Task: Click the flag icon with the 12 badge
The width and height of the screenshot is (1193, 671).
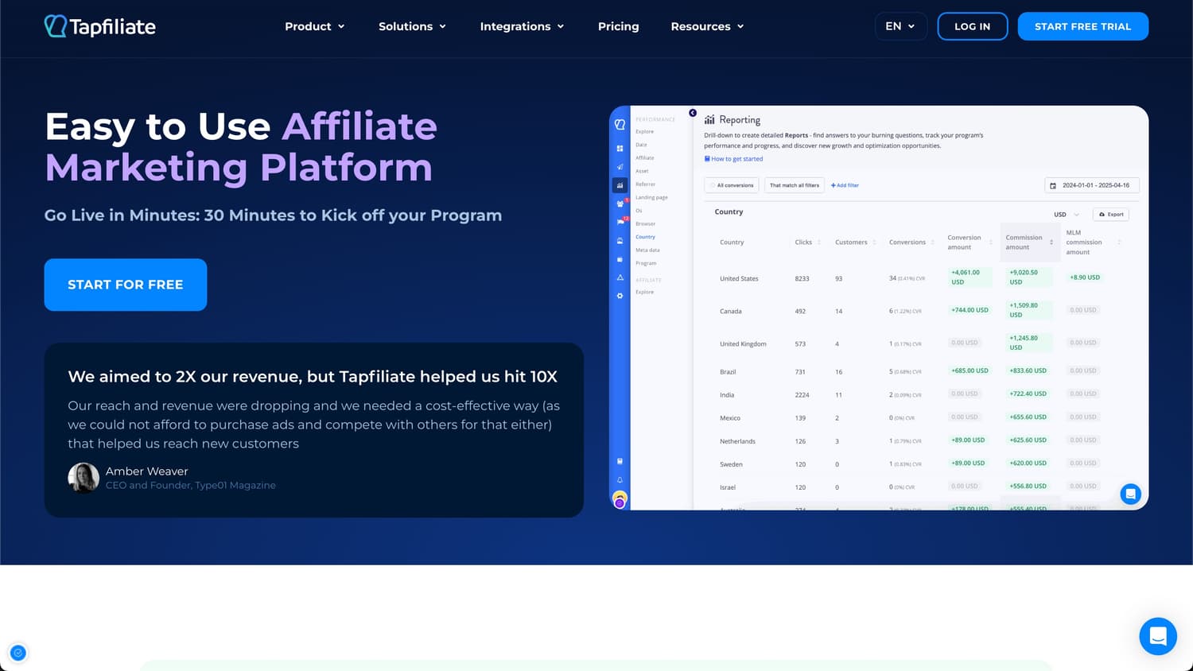Action: (620, 222)
